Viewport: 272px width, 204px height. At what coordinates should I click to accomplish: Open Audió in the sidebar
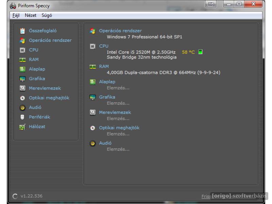pos(35,107)
